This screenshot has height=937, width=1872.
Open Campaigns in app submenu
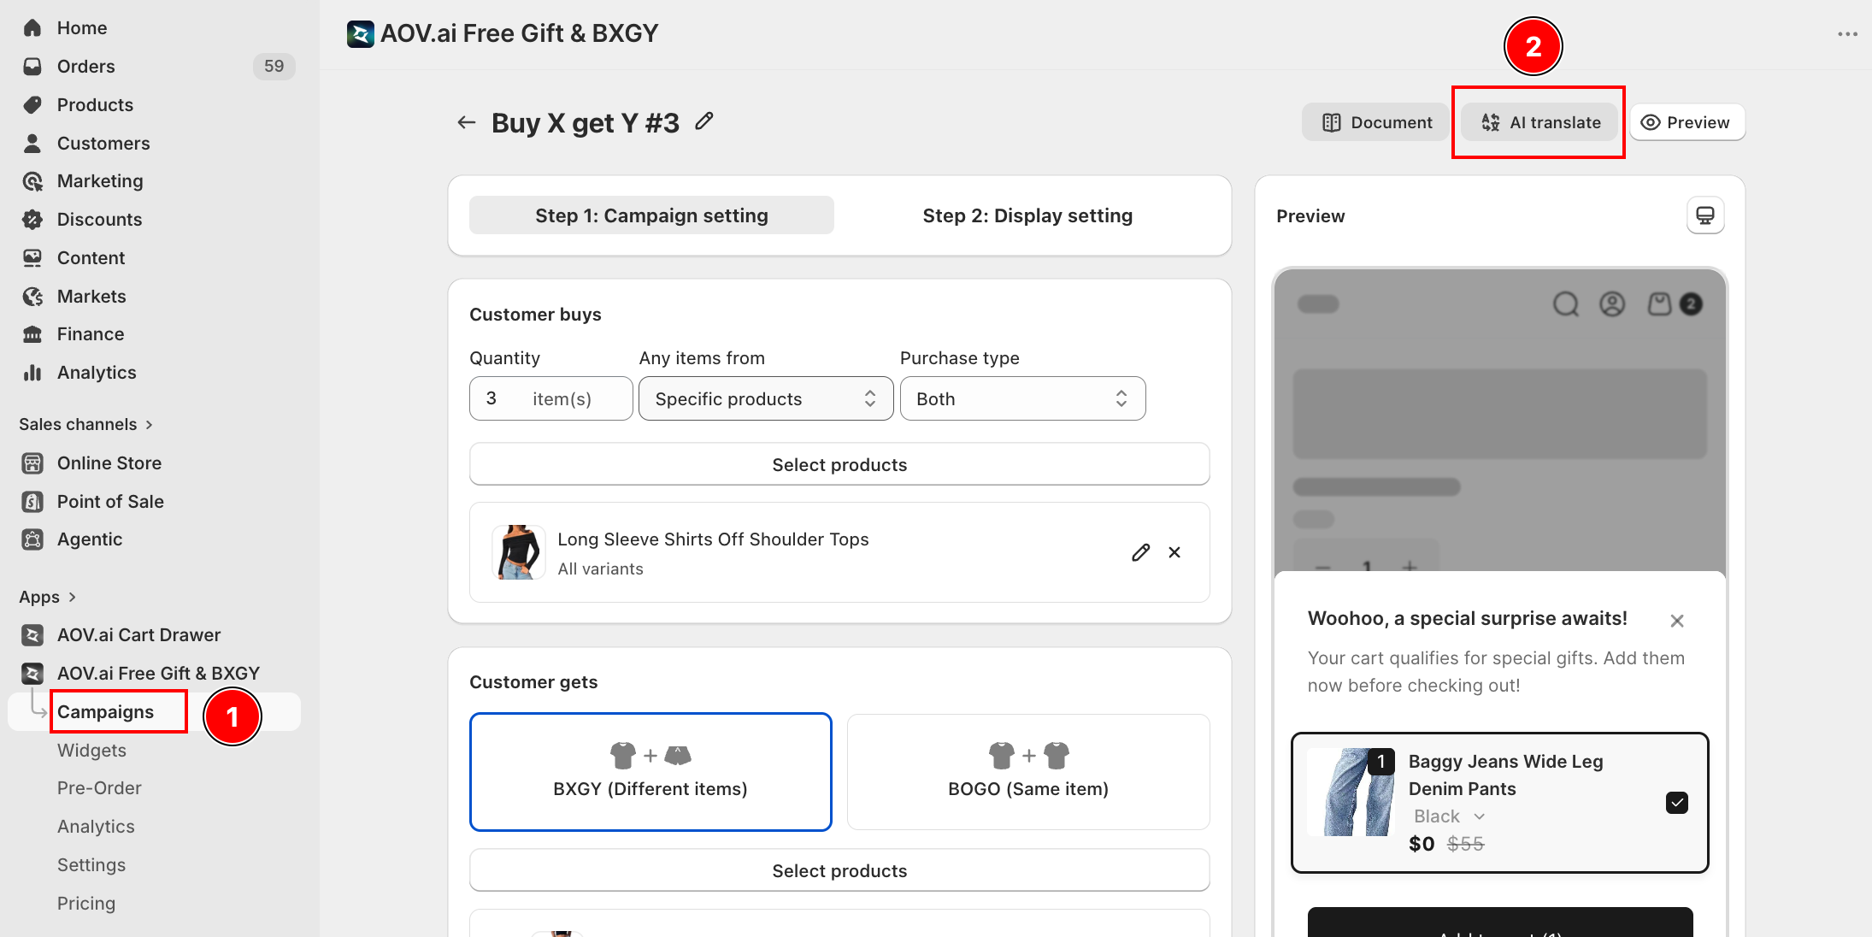pyautogui.click(x=105, y=711)
